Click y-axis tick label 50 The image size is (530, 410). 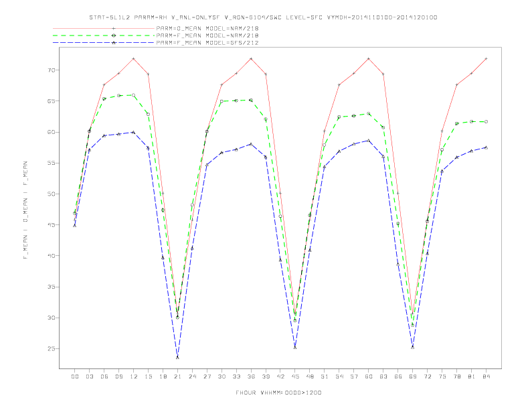pyautogui.click(x=52, y=194)
